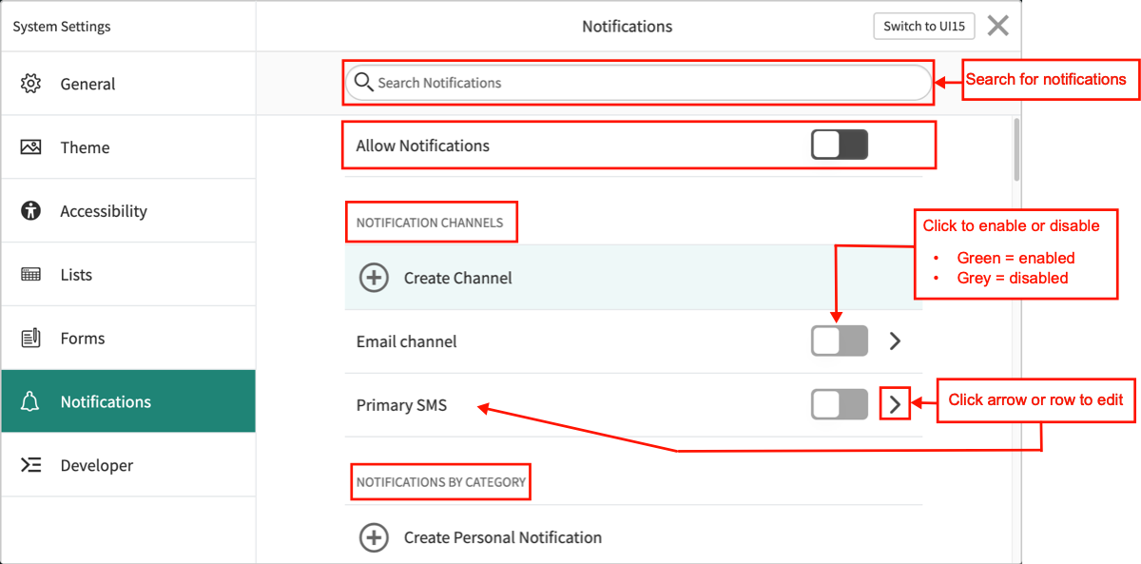This screenshot has height=564, width=1141.
Task: Open Primary SMS details via chevron arrow
Action: [x=894, y=405]
